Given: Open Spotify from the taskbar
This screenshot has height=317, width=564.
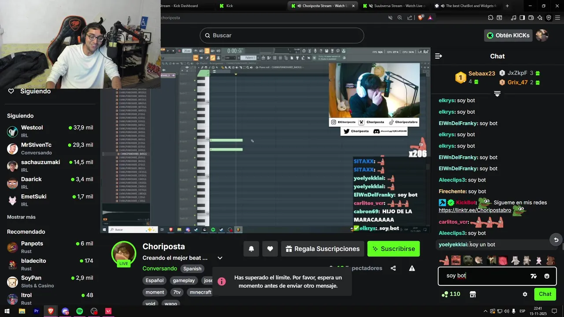Looking at the screenshot, I should pos(79,311).
